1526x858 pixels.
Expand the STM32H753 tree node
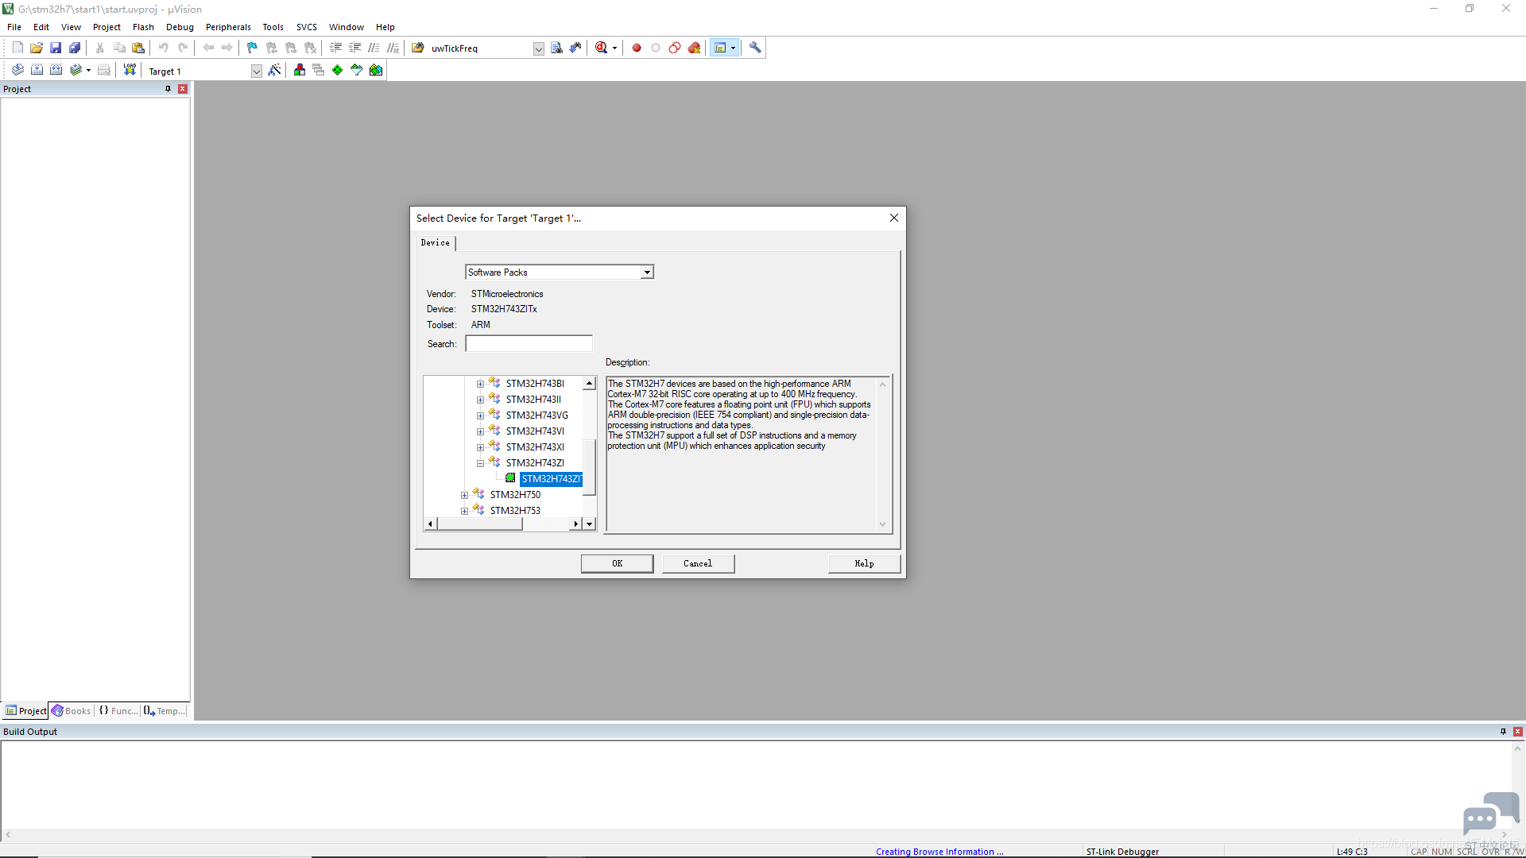[x=464, y=512]
